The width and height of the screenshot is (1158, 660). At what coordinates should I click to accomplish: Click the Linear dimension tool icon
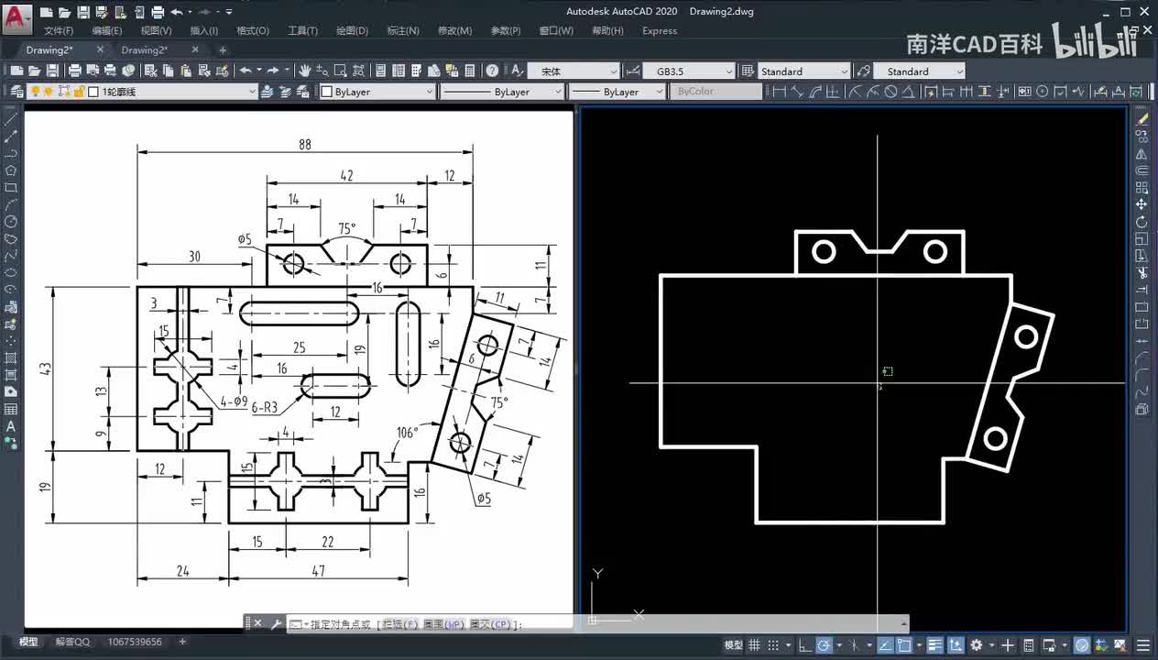[x=780, y=92]
